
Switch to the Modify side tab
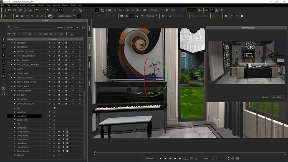90,65
